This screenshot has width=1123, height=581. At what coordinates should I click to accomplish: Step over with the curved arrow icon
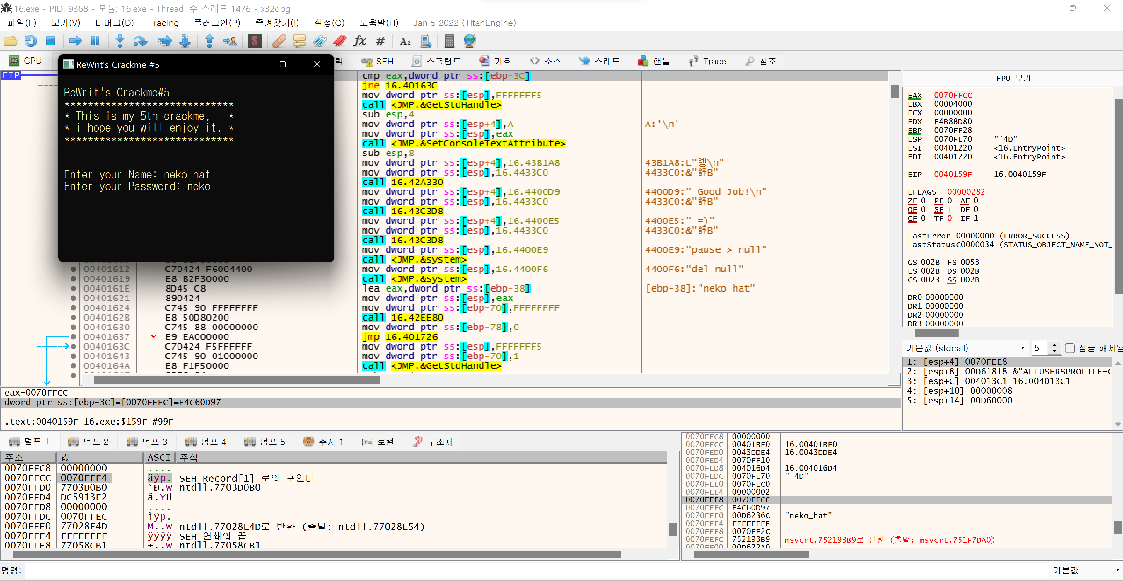tap(140, 41)
